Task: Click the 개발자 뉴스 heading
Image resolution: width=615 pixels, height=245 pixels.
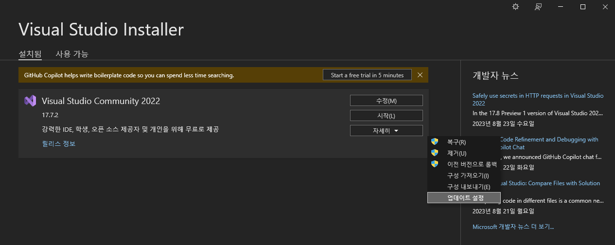Action: click(495, 76)
